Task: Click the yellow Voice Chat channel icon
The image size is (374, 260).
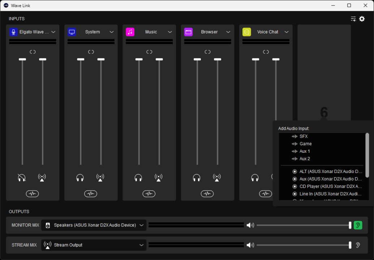Action: [x=246, y=32]
